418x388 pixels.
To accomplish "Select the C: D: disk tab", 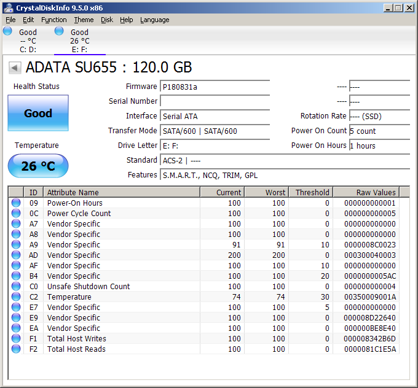I will [x=28, y=41].
